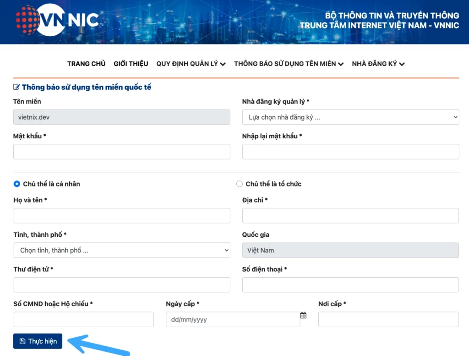
Task: Click the calendar icon beside Ngày cấp
Action: click(x=303, y=315)
